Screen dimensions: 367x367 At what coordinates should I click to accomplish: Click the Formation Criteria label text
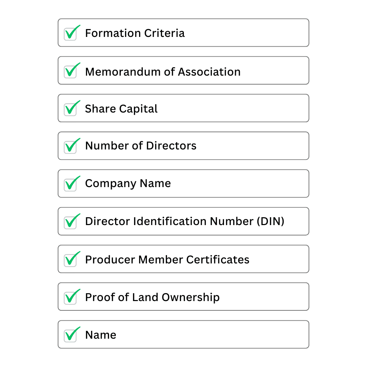[135, 33]
